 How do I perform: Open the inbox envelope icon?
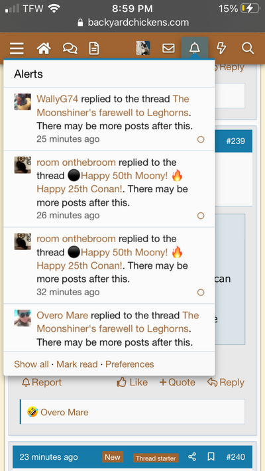[x=168, y=48]
